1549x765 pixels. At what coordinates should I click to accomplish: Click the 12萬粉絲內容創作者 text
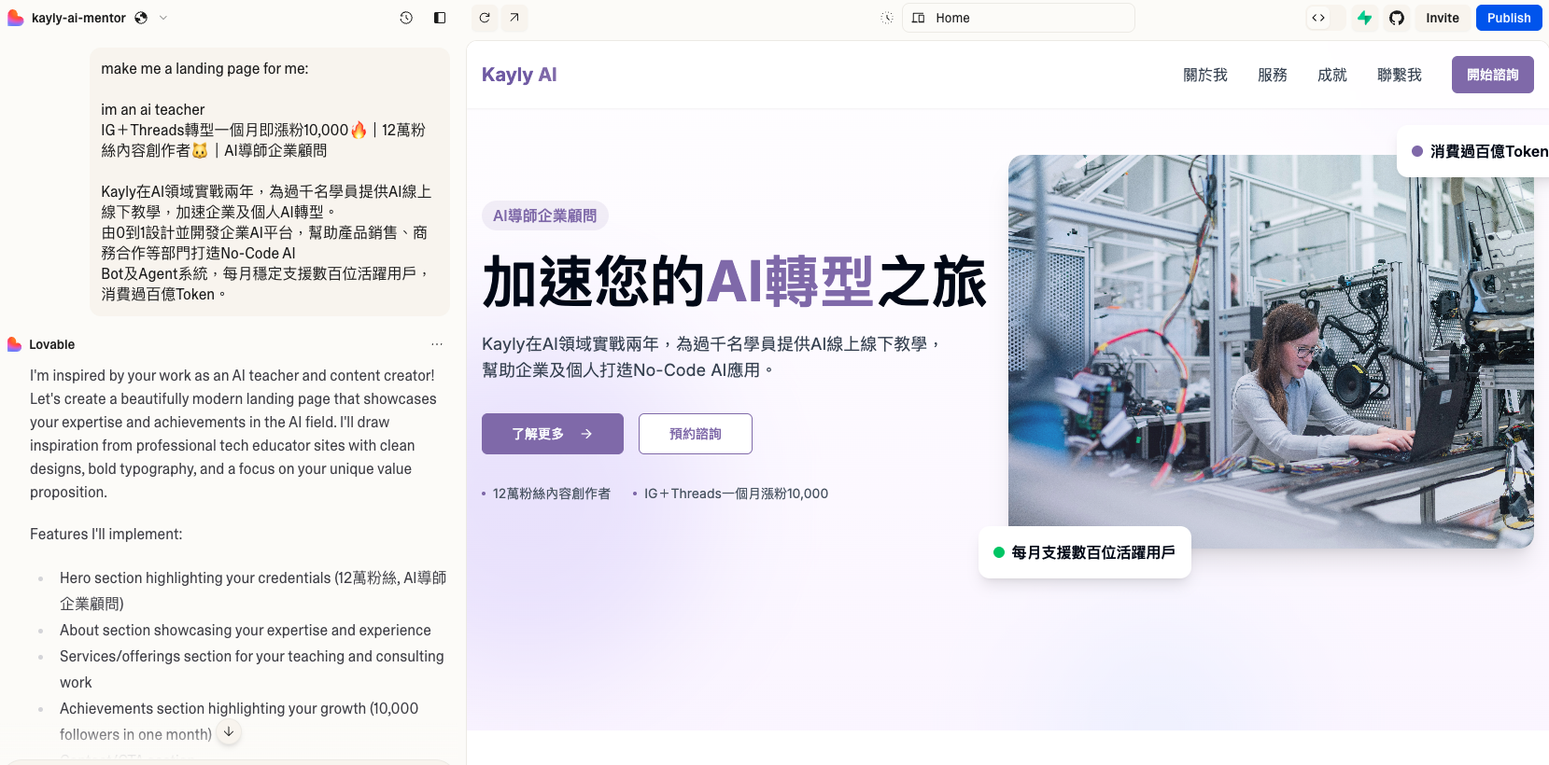pyautogui.click(x=552, y=494)
